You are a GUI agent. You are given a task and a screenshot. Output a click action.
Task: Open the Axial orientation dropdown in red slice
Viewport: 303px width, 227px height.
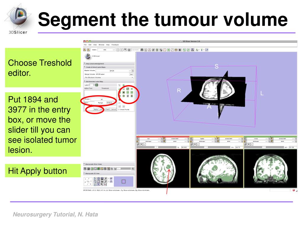[150, 139]
